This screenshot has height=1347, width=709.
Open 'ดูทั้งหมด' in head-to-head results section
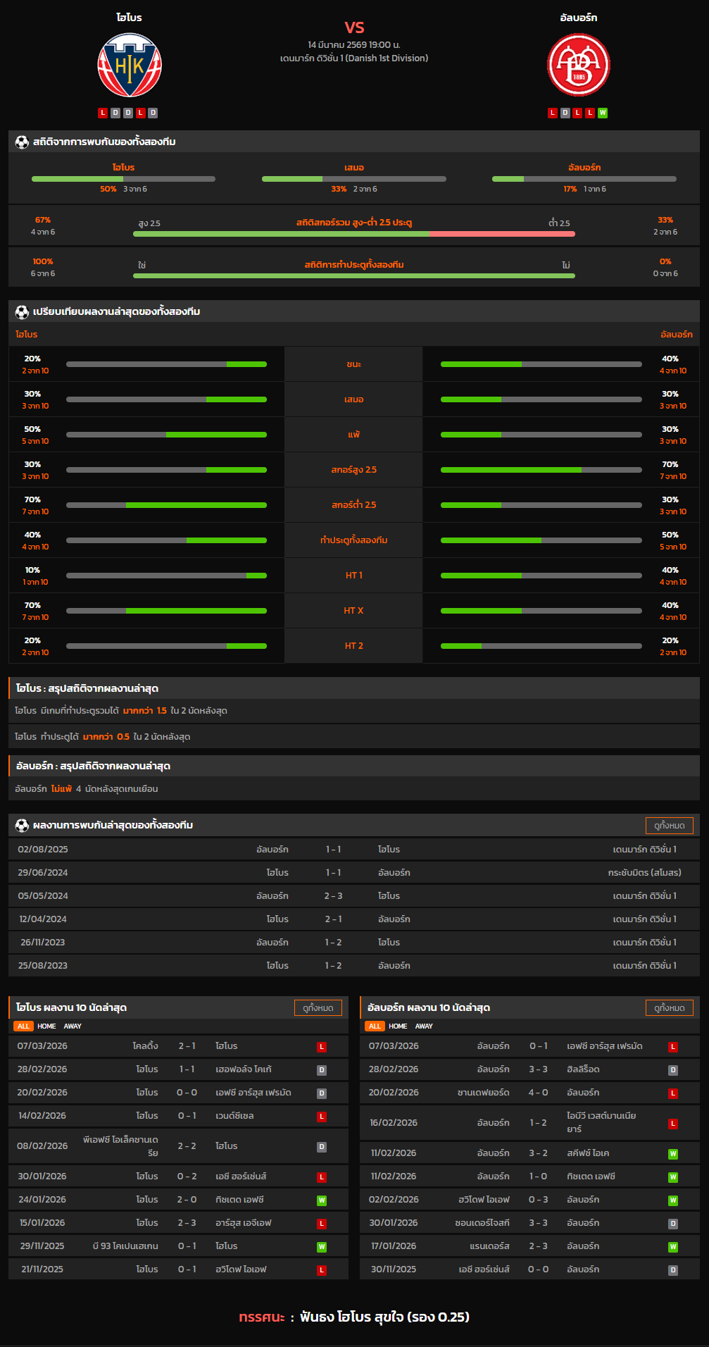point(669,826)
